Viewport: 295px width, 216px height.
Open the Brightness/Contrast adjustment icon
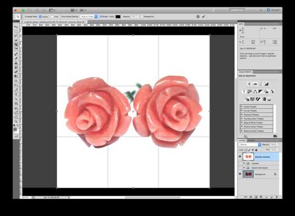pyautogui.click(x=250, y=84)
